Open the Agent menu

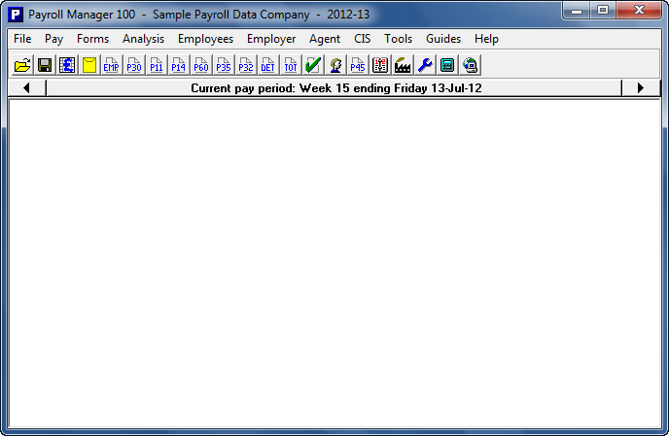[x=324, y=39]
